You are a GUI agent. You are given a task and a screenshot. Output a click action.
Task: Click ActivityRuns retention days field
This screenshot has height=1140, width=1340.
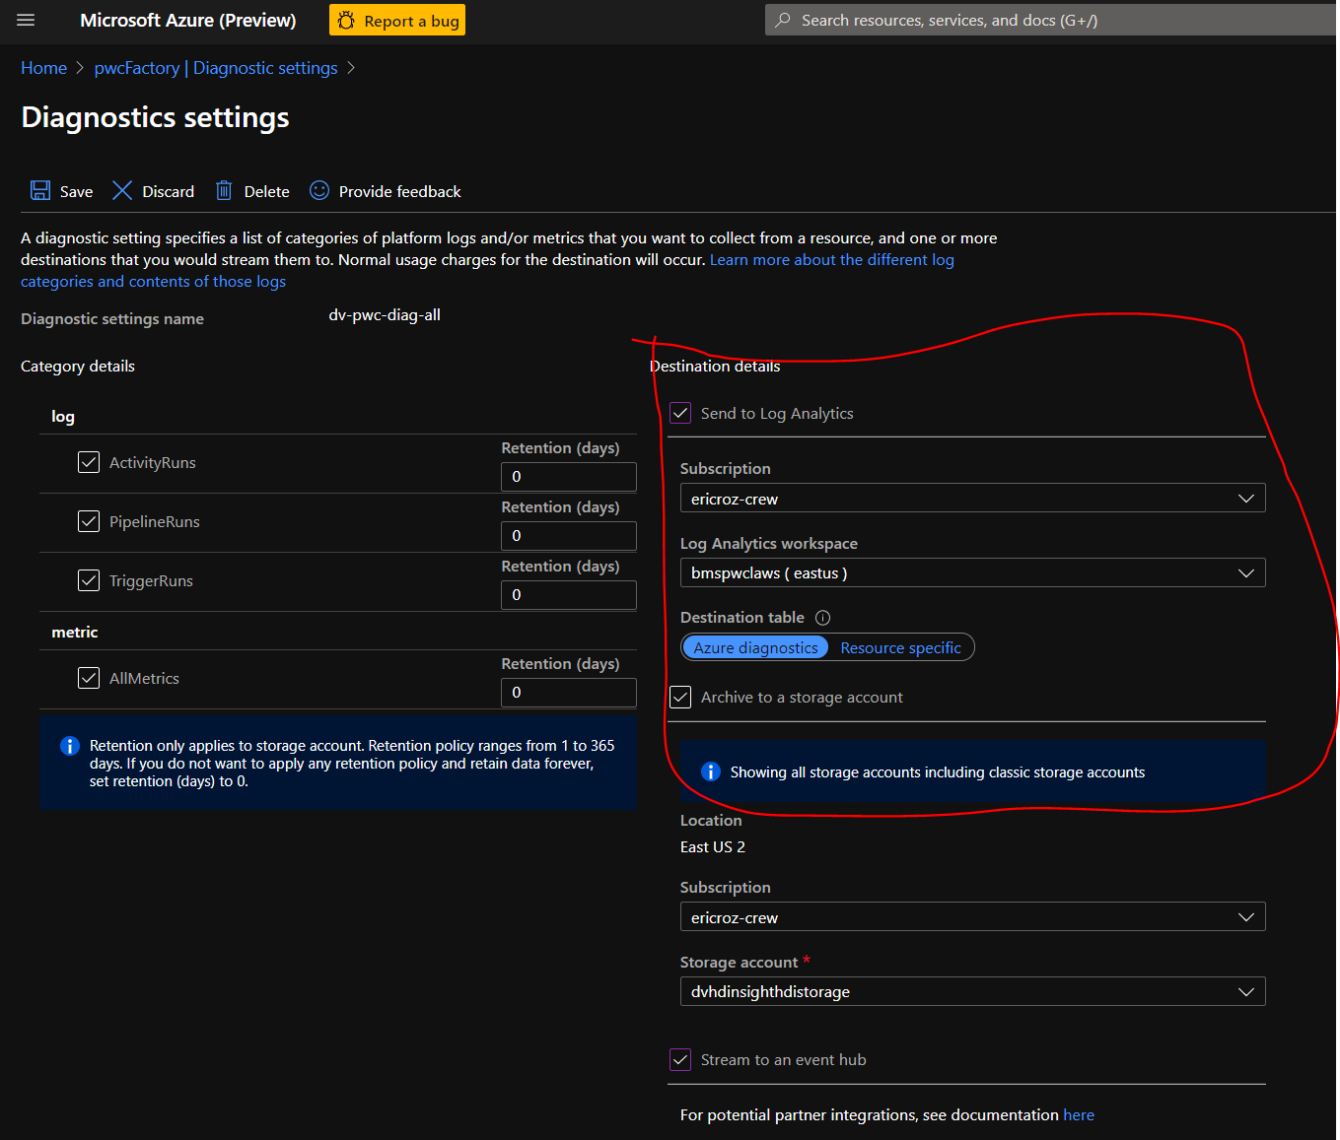tap(569, 477)
